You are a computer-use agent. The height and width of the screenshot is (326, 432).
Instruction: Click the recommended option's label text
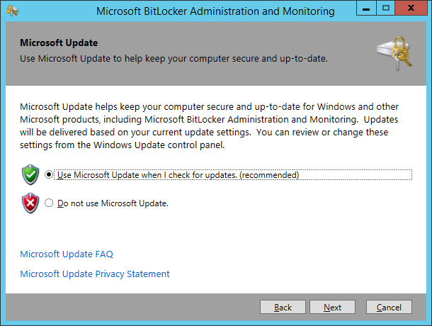(178, 175)
